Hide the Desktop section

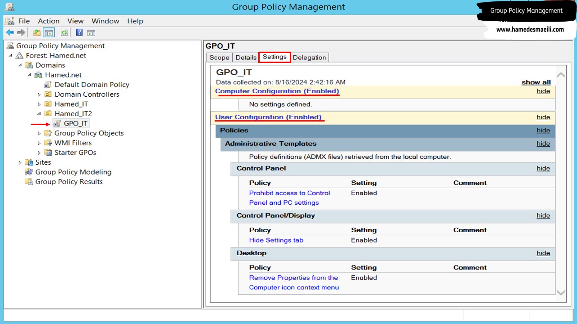(x=543, y=253)
